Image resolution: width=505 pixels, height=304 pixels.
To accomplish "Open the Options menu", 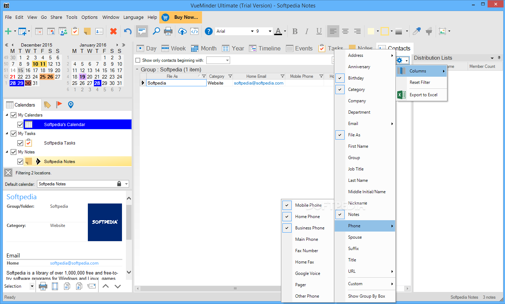I will 90,17.
